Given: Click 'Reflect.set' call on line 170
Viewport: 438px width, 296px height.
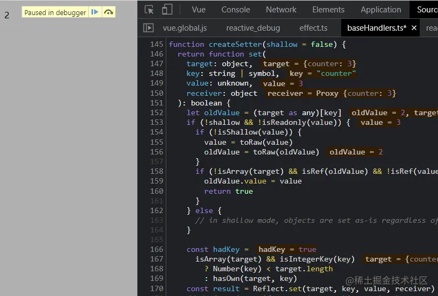Looking at the screenshot, I should [x=277, y=288].
